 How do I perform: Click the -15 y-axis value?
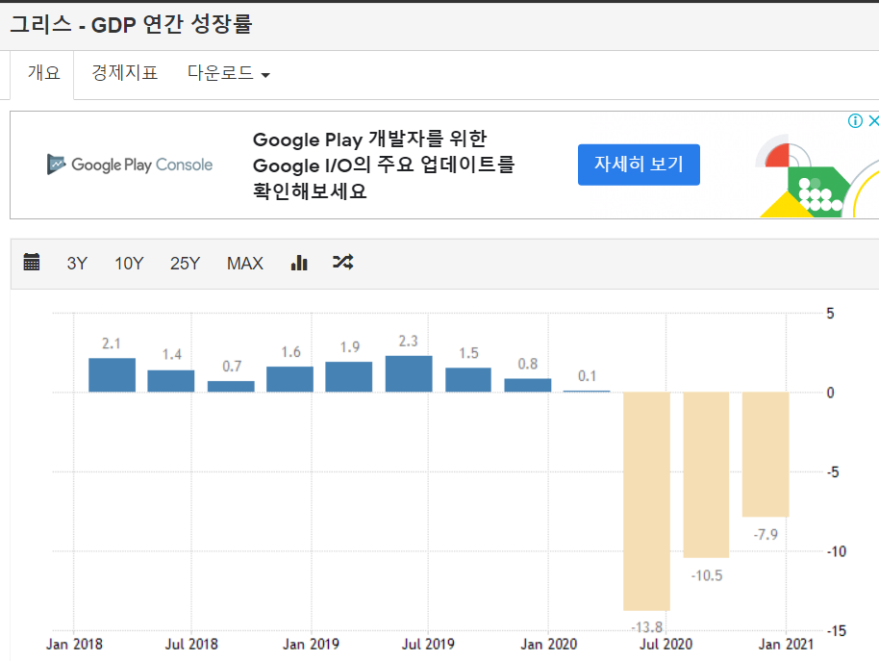(836, 631)
